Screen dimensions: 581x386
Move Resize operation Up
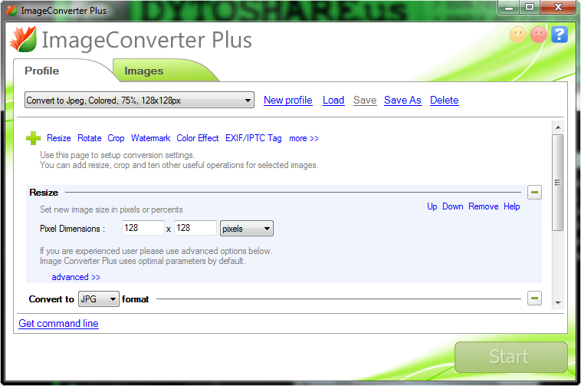[x=432, y=206]
